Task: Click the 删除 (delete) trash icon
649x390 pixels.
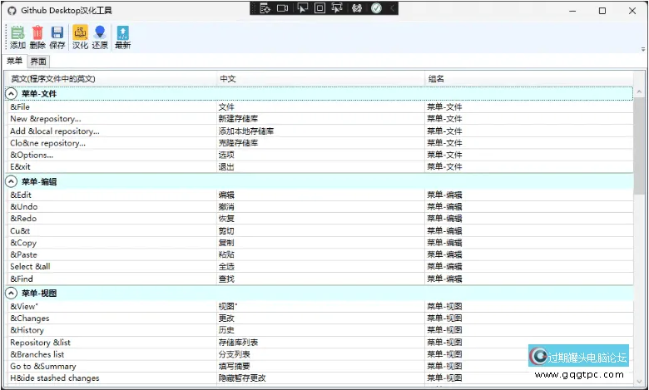Action: coord(37,37)
